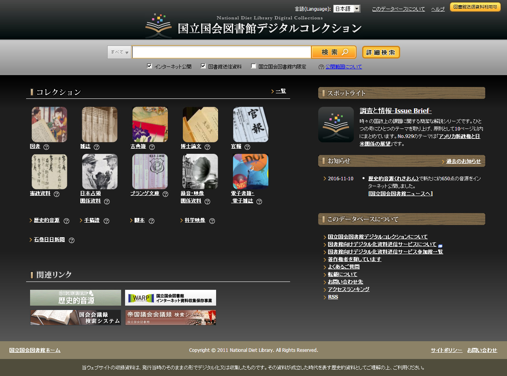Click the 国会会議録検索システム banner
The width and height of the screenshot is (507, 376).
tap(76, 317)
